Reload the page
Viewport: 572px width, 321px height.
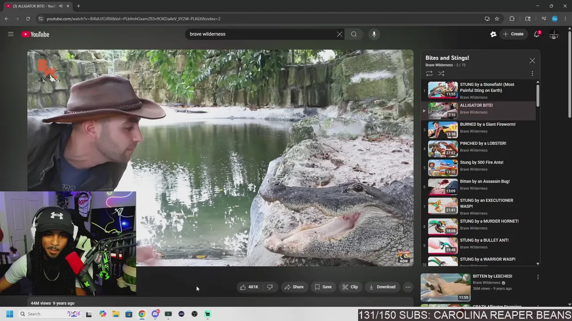pyautogui.click(x=28, y=19)
